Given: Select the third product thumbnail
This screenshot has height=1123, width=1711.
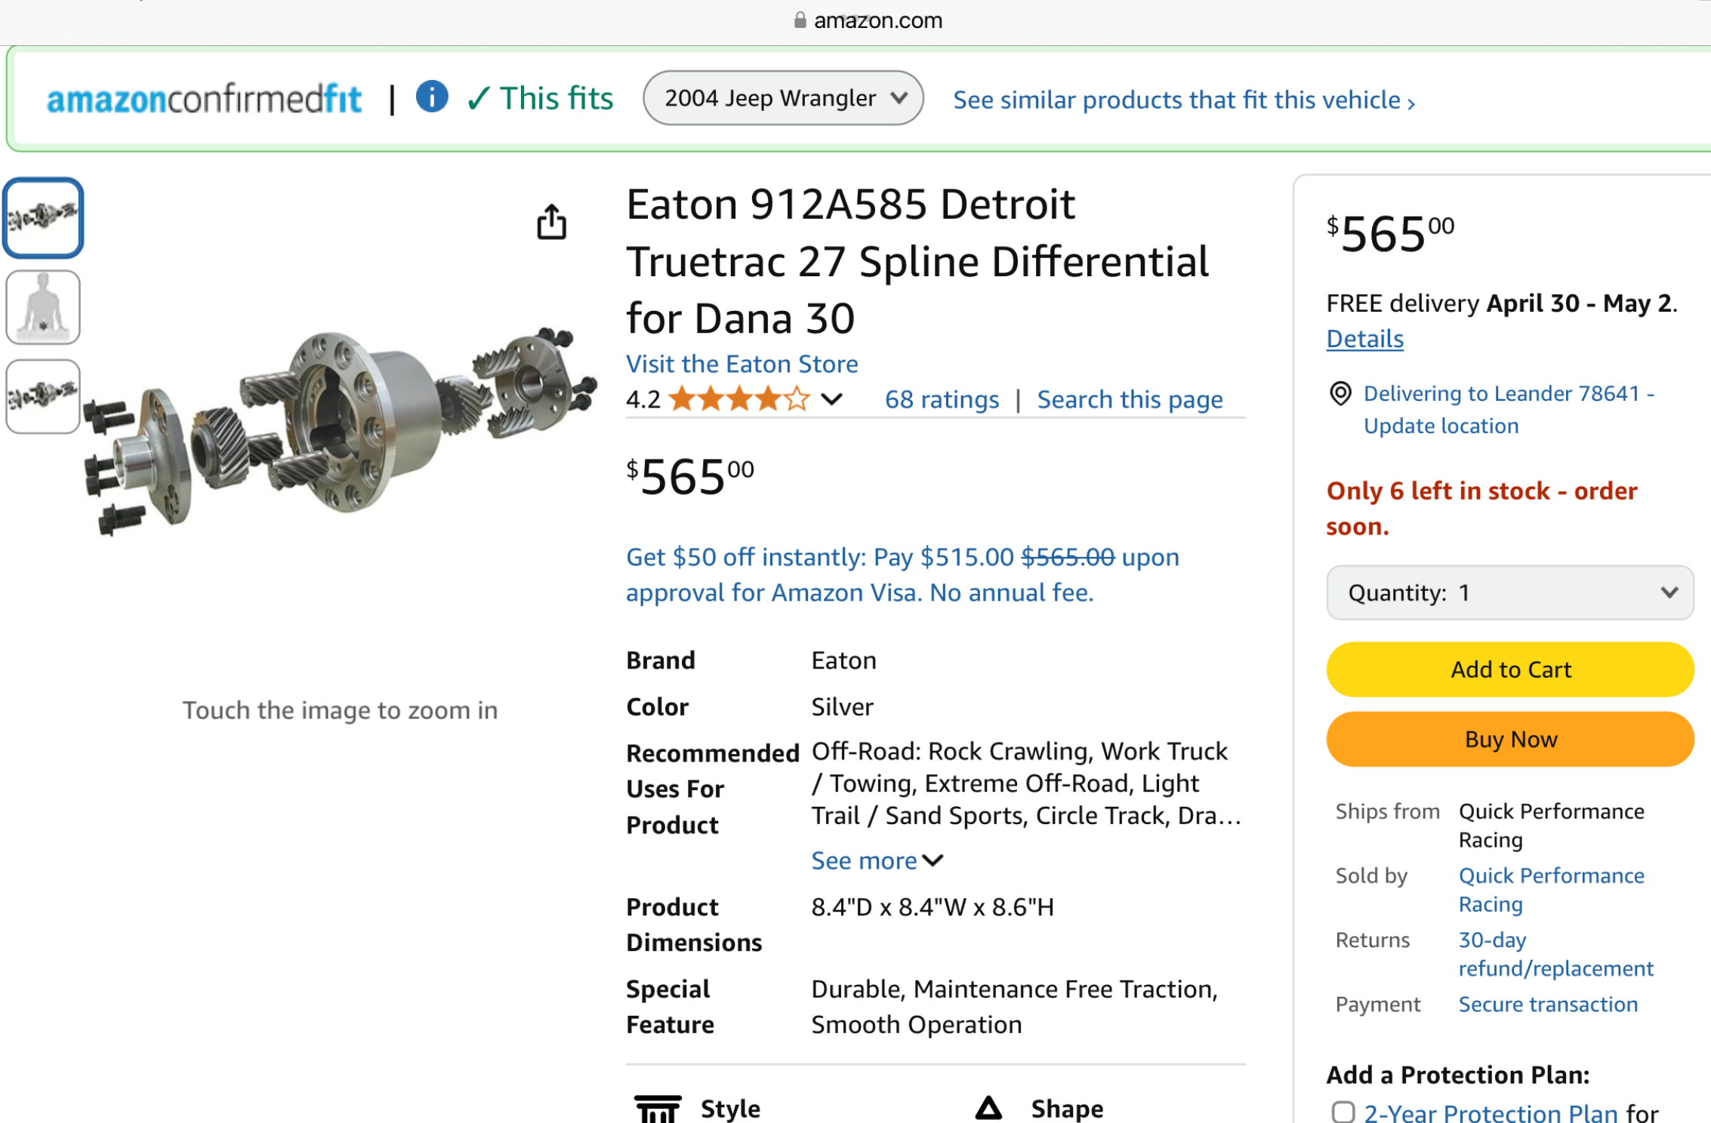Looking at the screenshot, I should coord(43,396).
